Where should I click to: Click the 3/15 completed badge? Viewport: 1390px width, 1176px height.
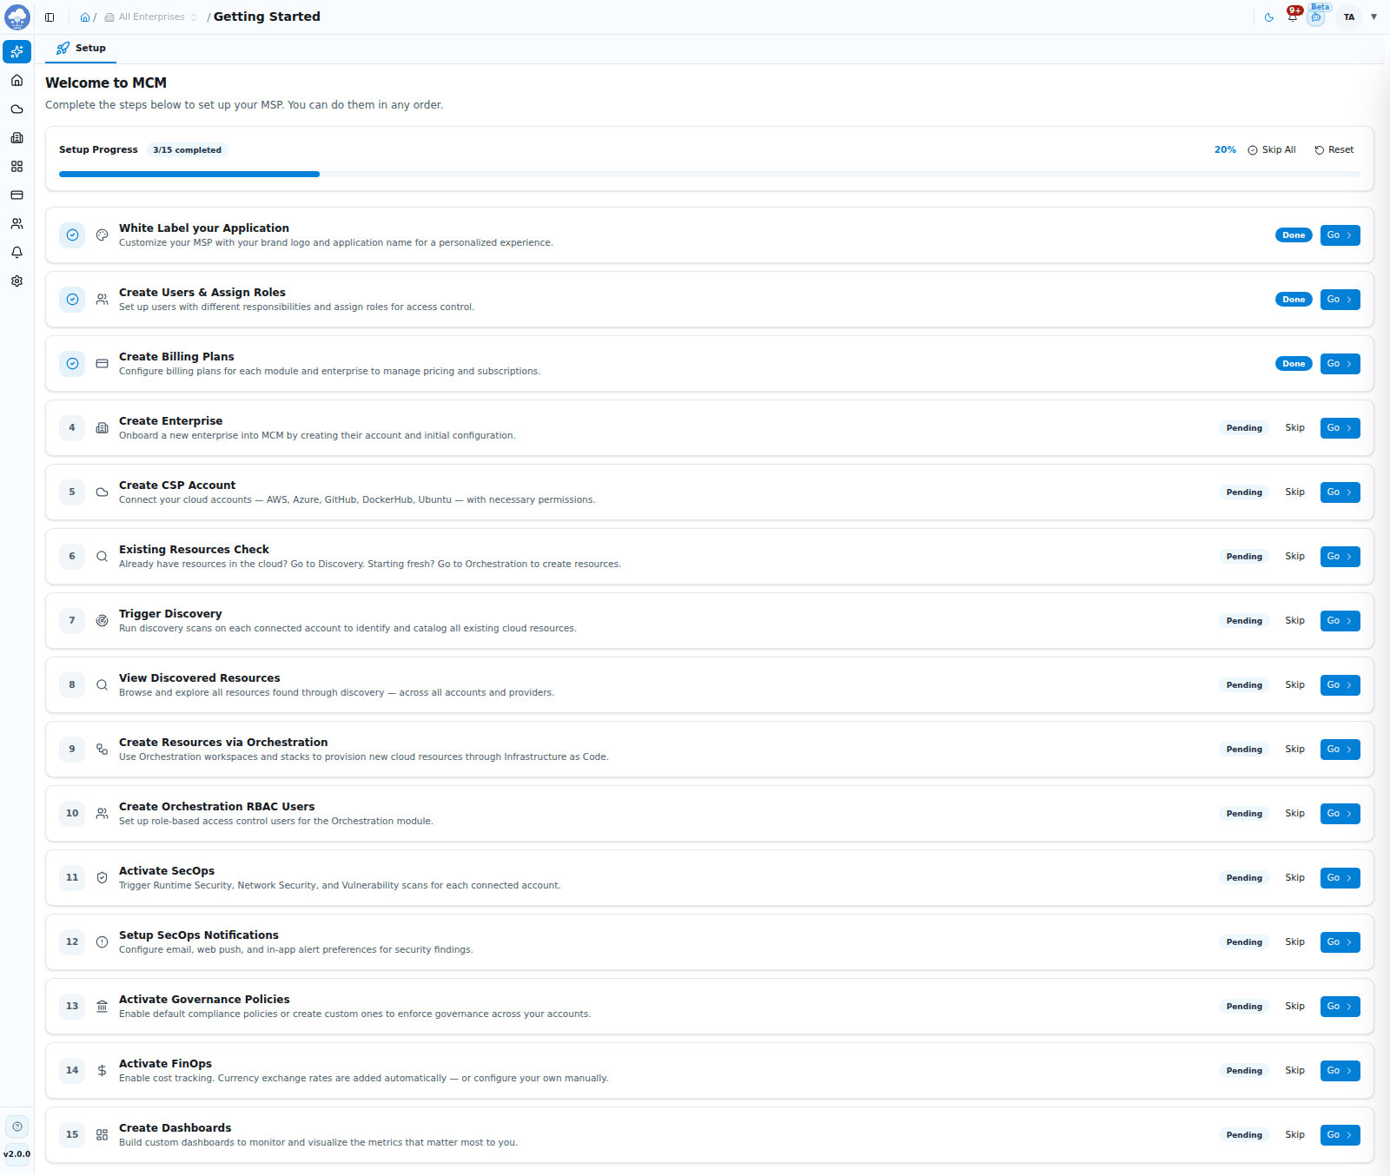click(187, 150)
